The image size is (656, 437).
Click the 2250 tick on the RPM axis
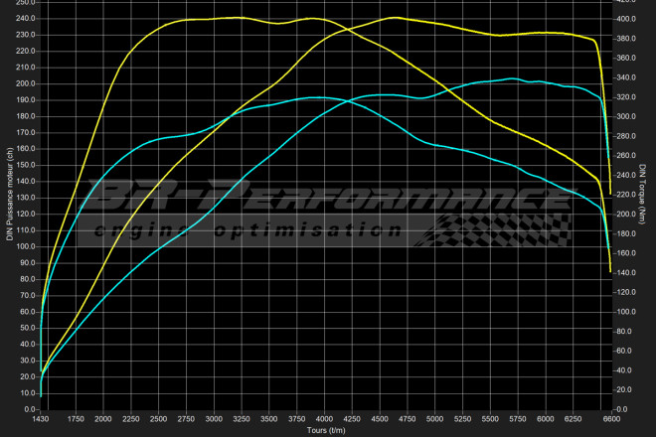pos(132,420)
